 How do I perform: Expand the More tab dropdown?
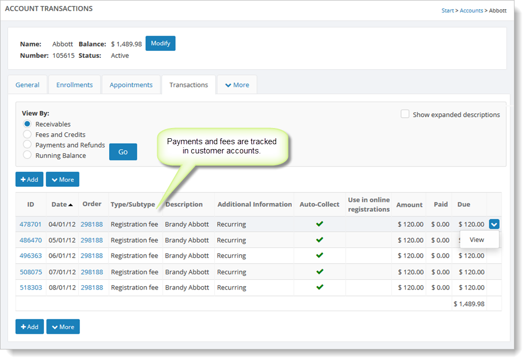coord(237,85)
